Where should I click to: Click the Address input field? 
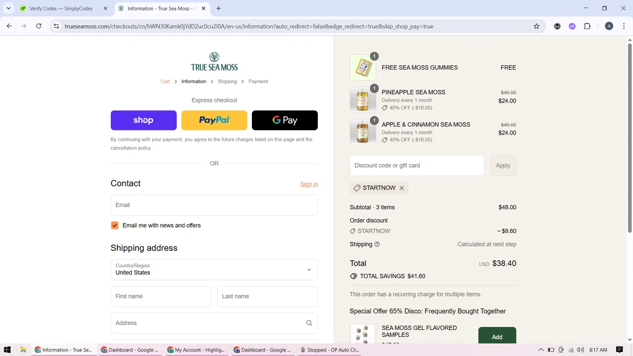point(214,323)
